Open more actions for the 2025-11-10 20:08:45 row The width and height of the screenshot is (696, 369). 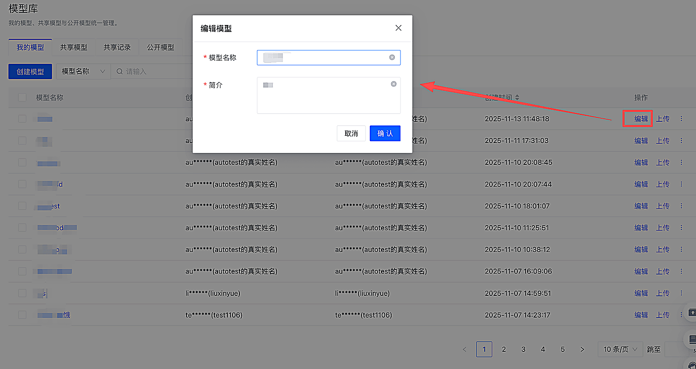681,163
